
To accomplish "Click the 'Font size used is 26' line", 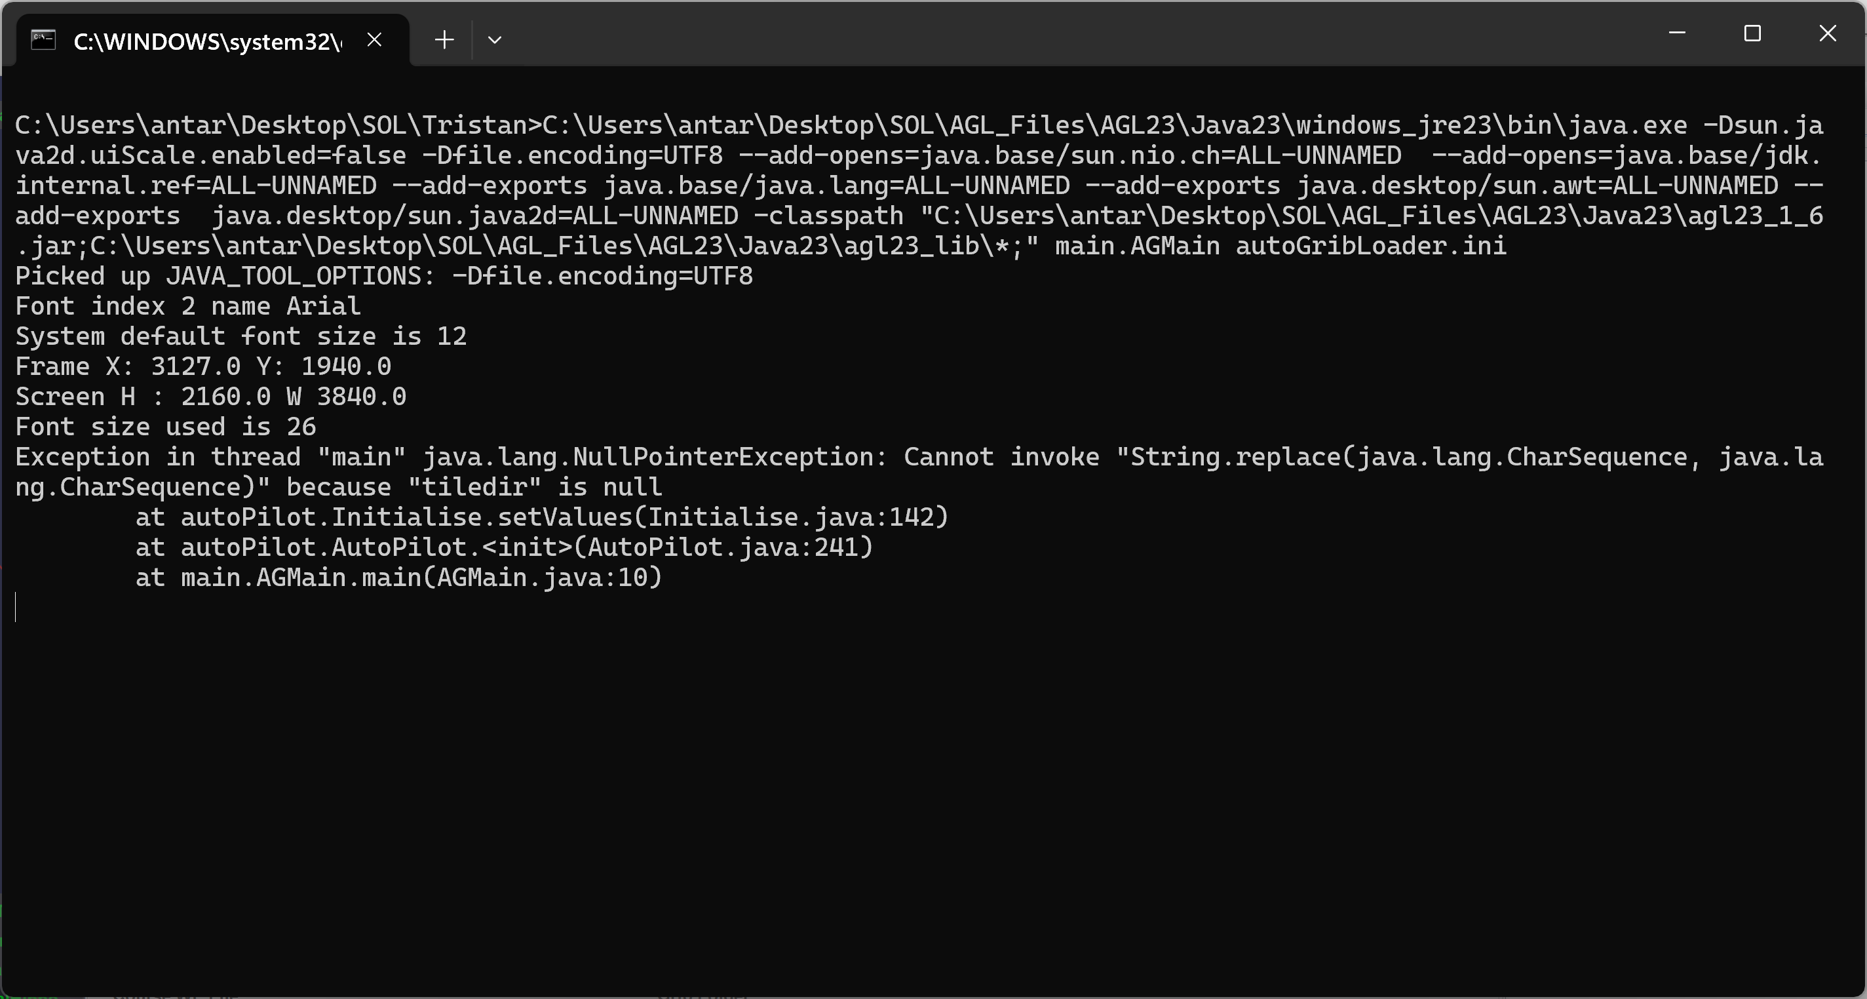I will [x=166, y=427].
